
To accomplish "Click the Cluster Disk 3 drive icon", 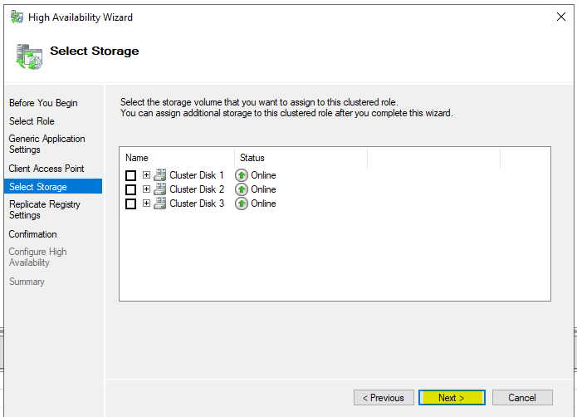I will pos(160,204).
